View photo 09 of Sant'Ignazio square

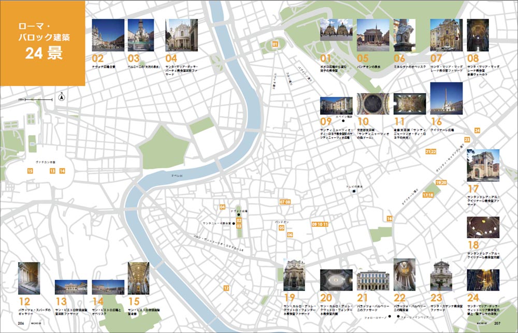336,106
